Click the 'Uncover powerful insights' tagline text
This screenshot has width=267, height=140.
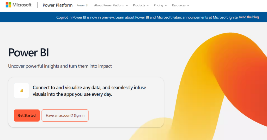[x=60, y=66]
